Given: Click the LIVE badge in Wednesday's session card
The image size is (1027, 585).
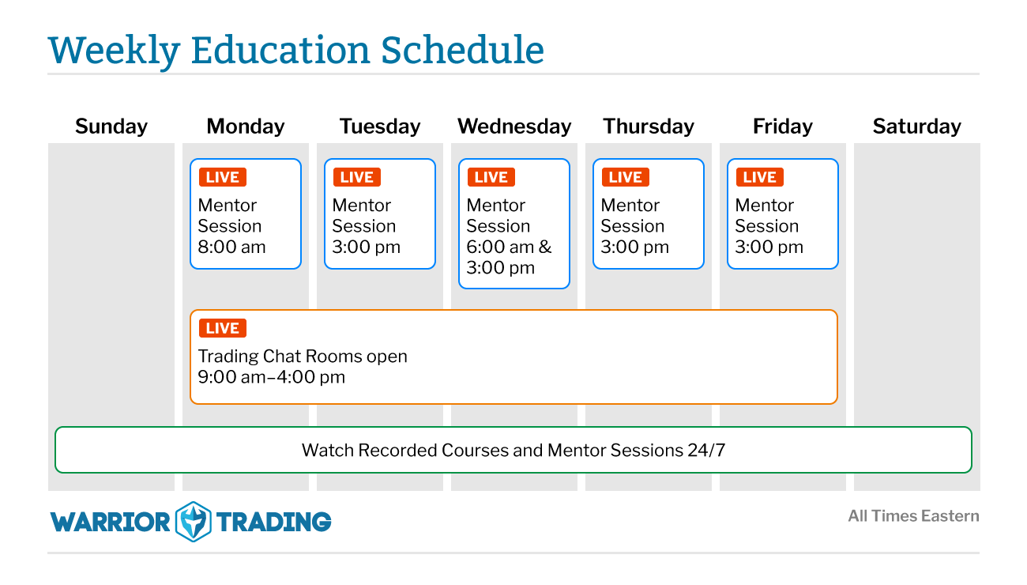Looking at the screenshot, I should (x=491, y=177).
